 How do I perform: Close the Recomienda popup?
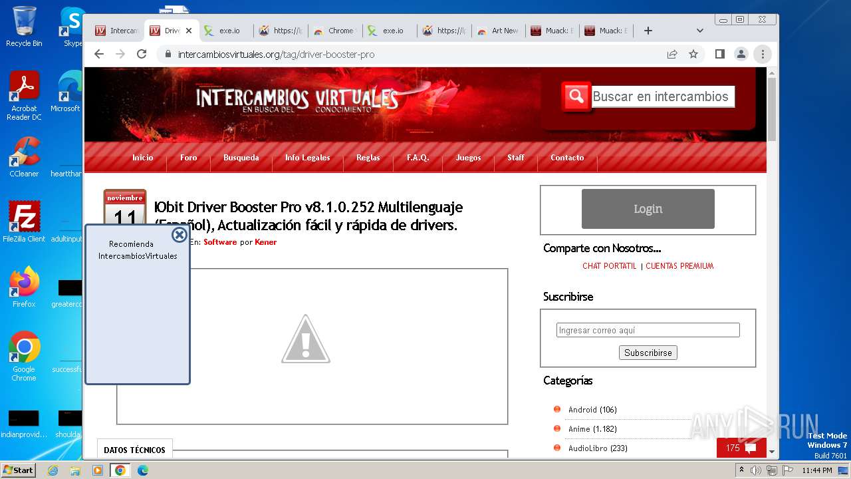click(180, 235)
